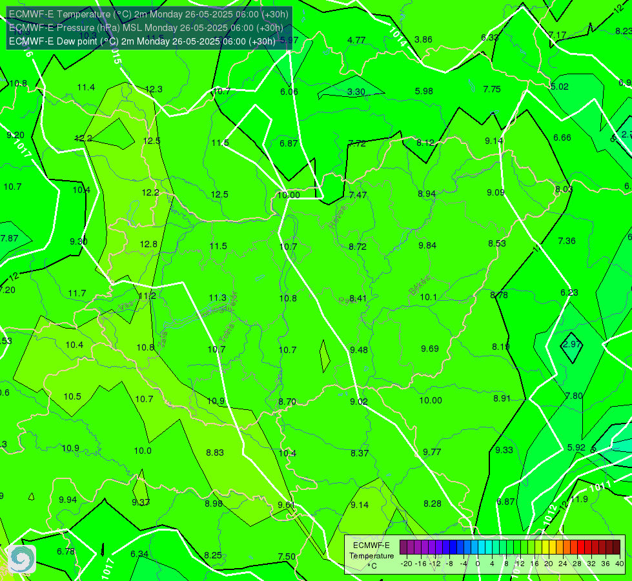Click the 1011 isobar label

(x=600, y=487)
